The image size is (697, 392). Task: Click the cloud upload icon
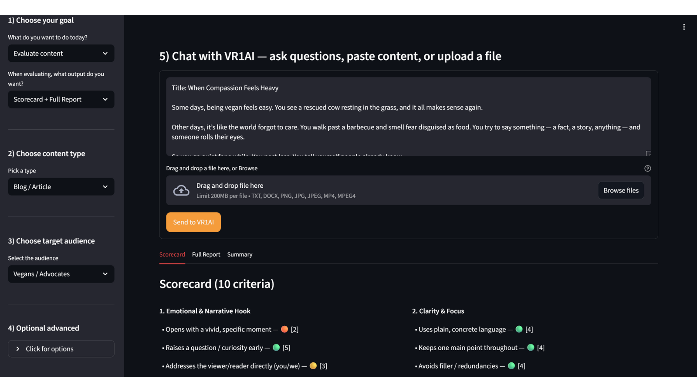(181, 190)
